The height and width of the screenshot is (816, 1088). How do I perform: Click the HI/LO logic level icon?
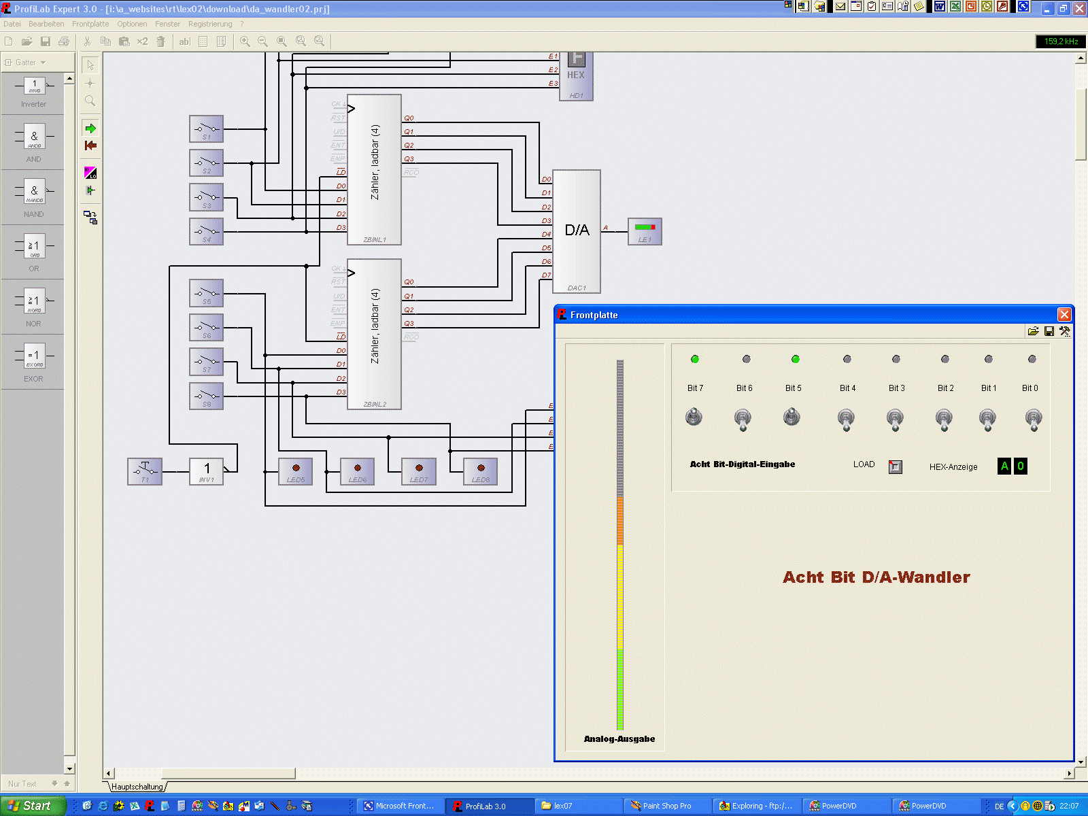[90, 173]
